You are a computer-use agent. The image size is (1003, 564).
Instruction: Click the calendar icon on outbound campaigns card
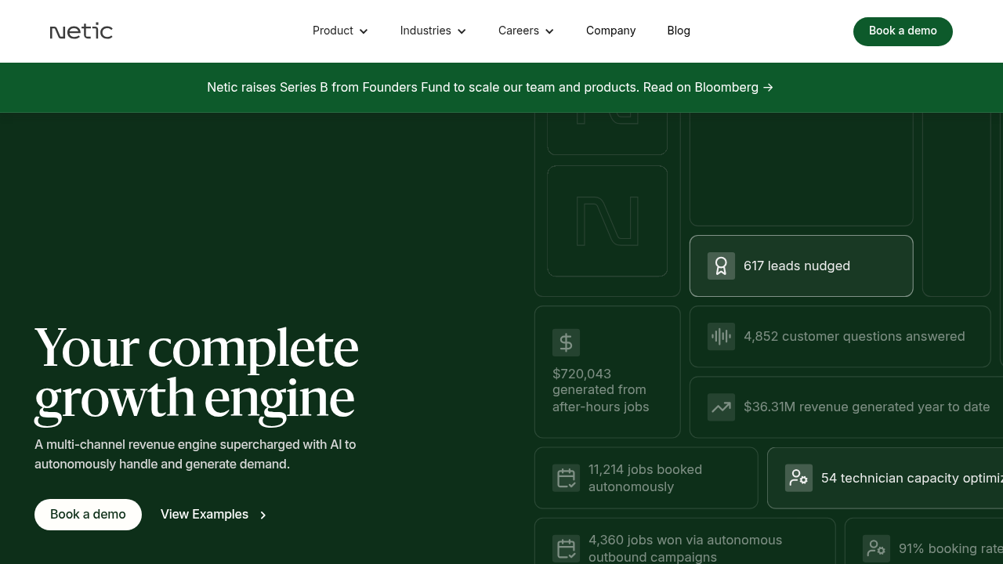pyautogui.click(x=566, y=548)
